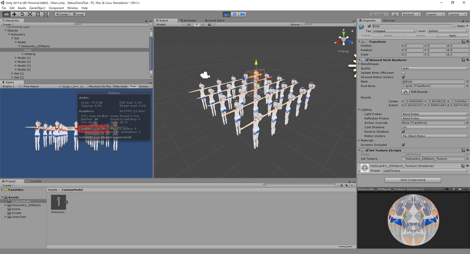Toggle Stats in Game view

coord(133,86)
